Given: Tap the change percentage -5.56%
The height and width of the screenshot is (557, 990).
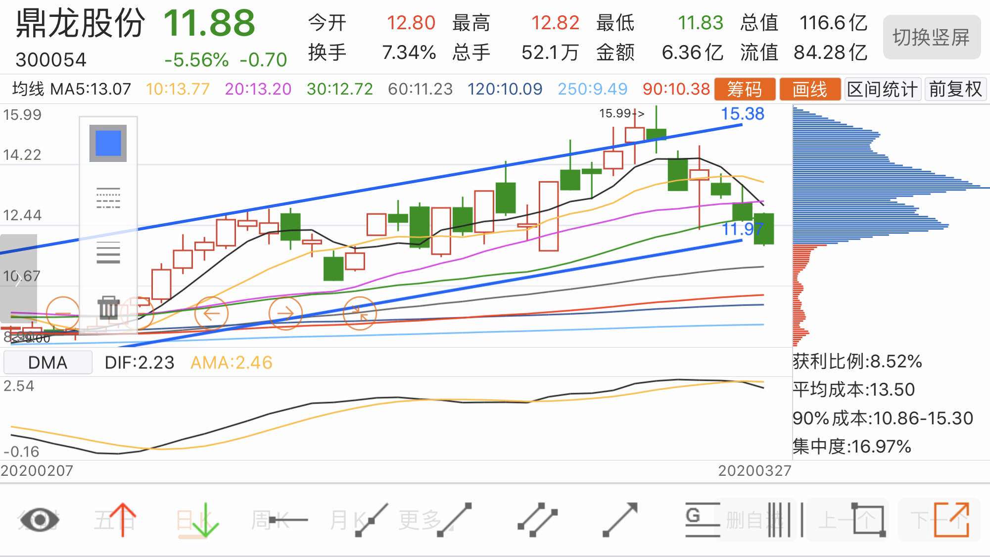Looking at the screenshot, I should [x=196, y=60].
